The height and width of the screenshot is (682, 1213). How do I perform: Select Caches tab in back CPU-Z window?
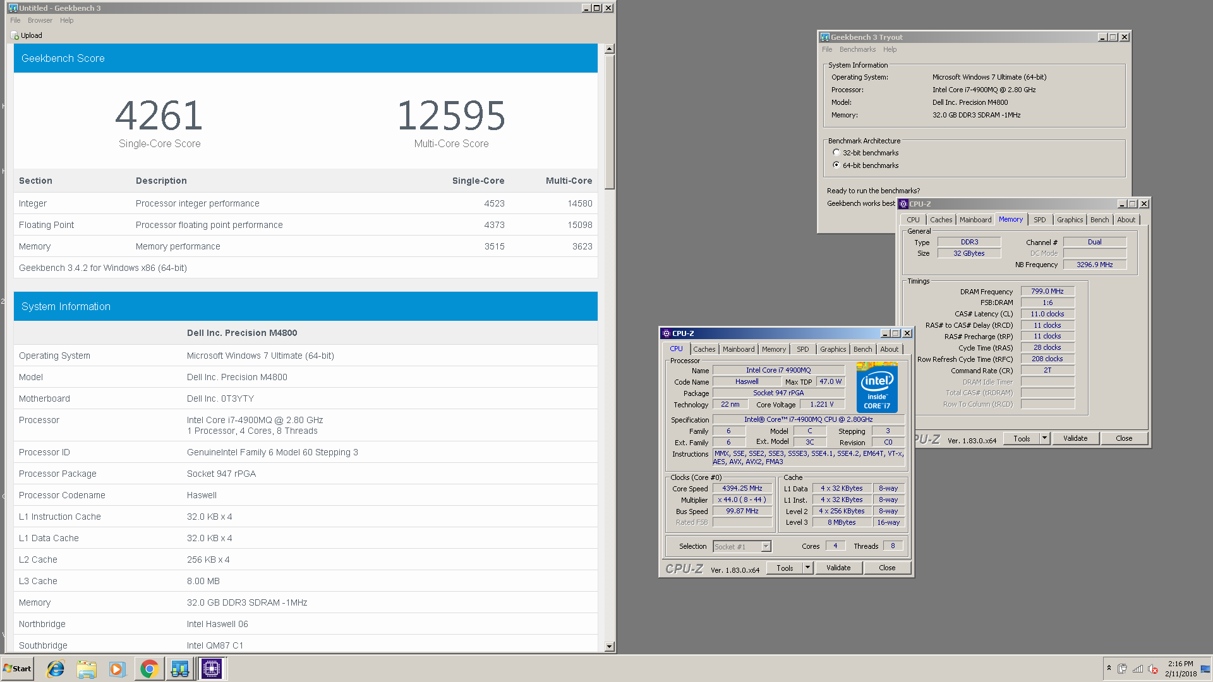pyautogui.click(x=941, y=220)
